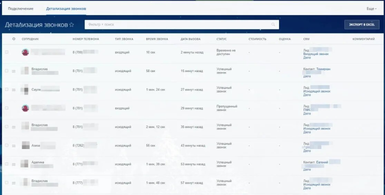Click Азиза employee avatar
Viewport: 385px width, 195px height.
pyautogui.click(x=25, y=145)
